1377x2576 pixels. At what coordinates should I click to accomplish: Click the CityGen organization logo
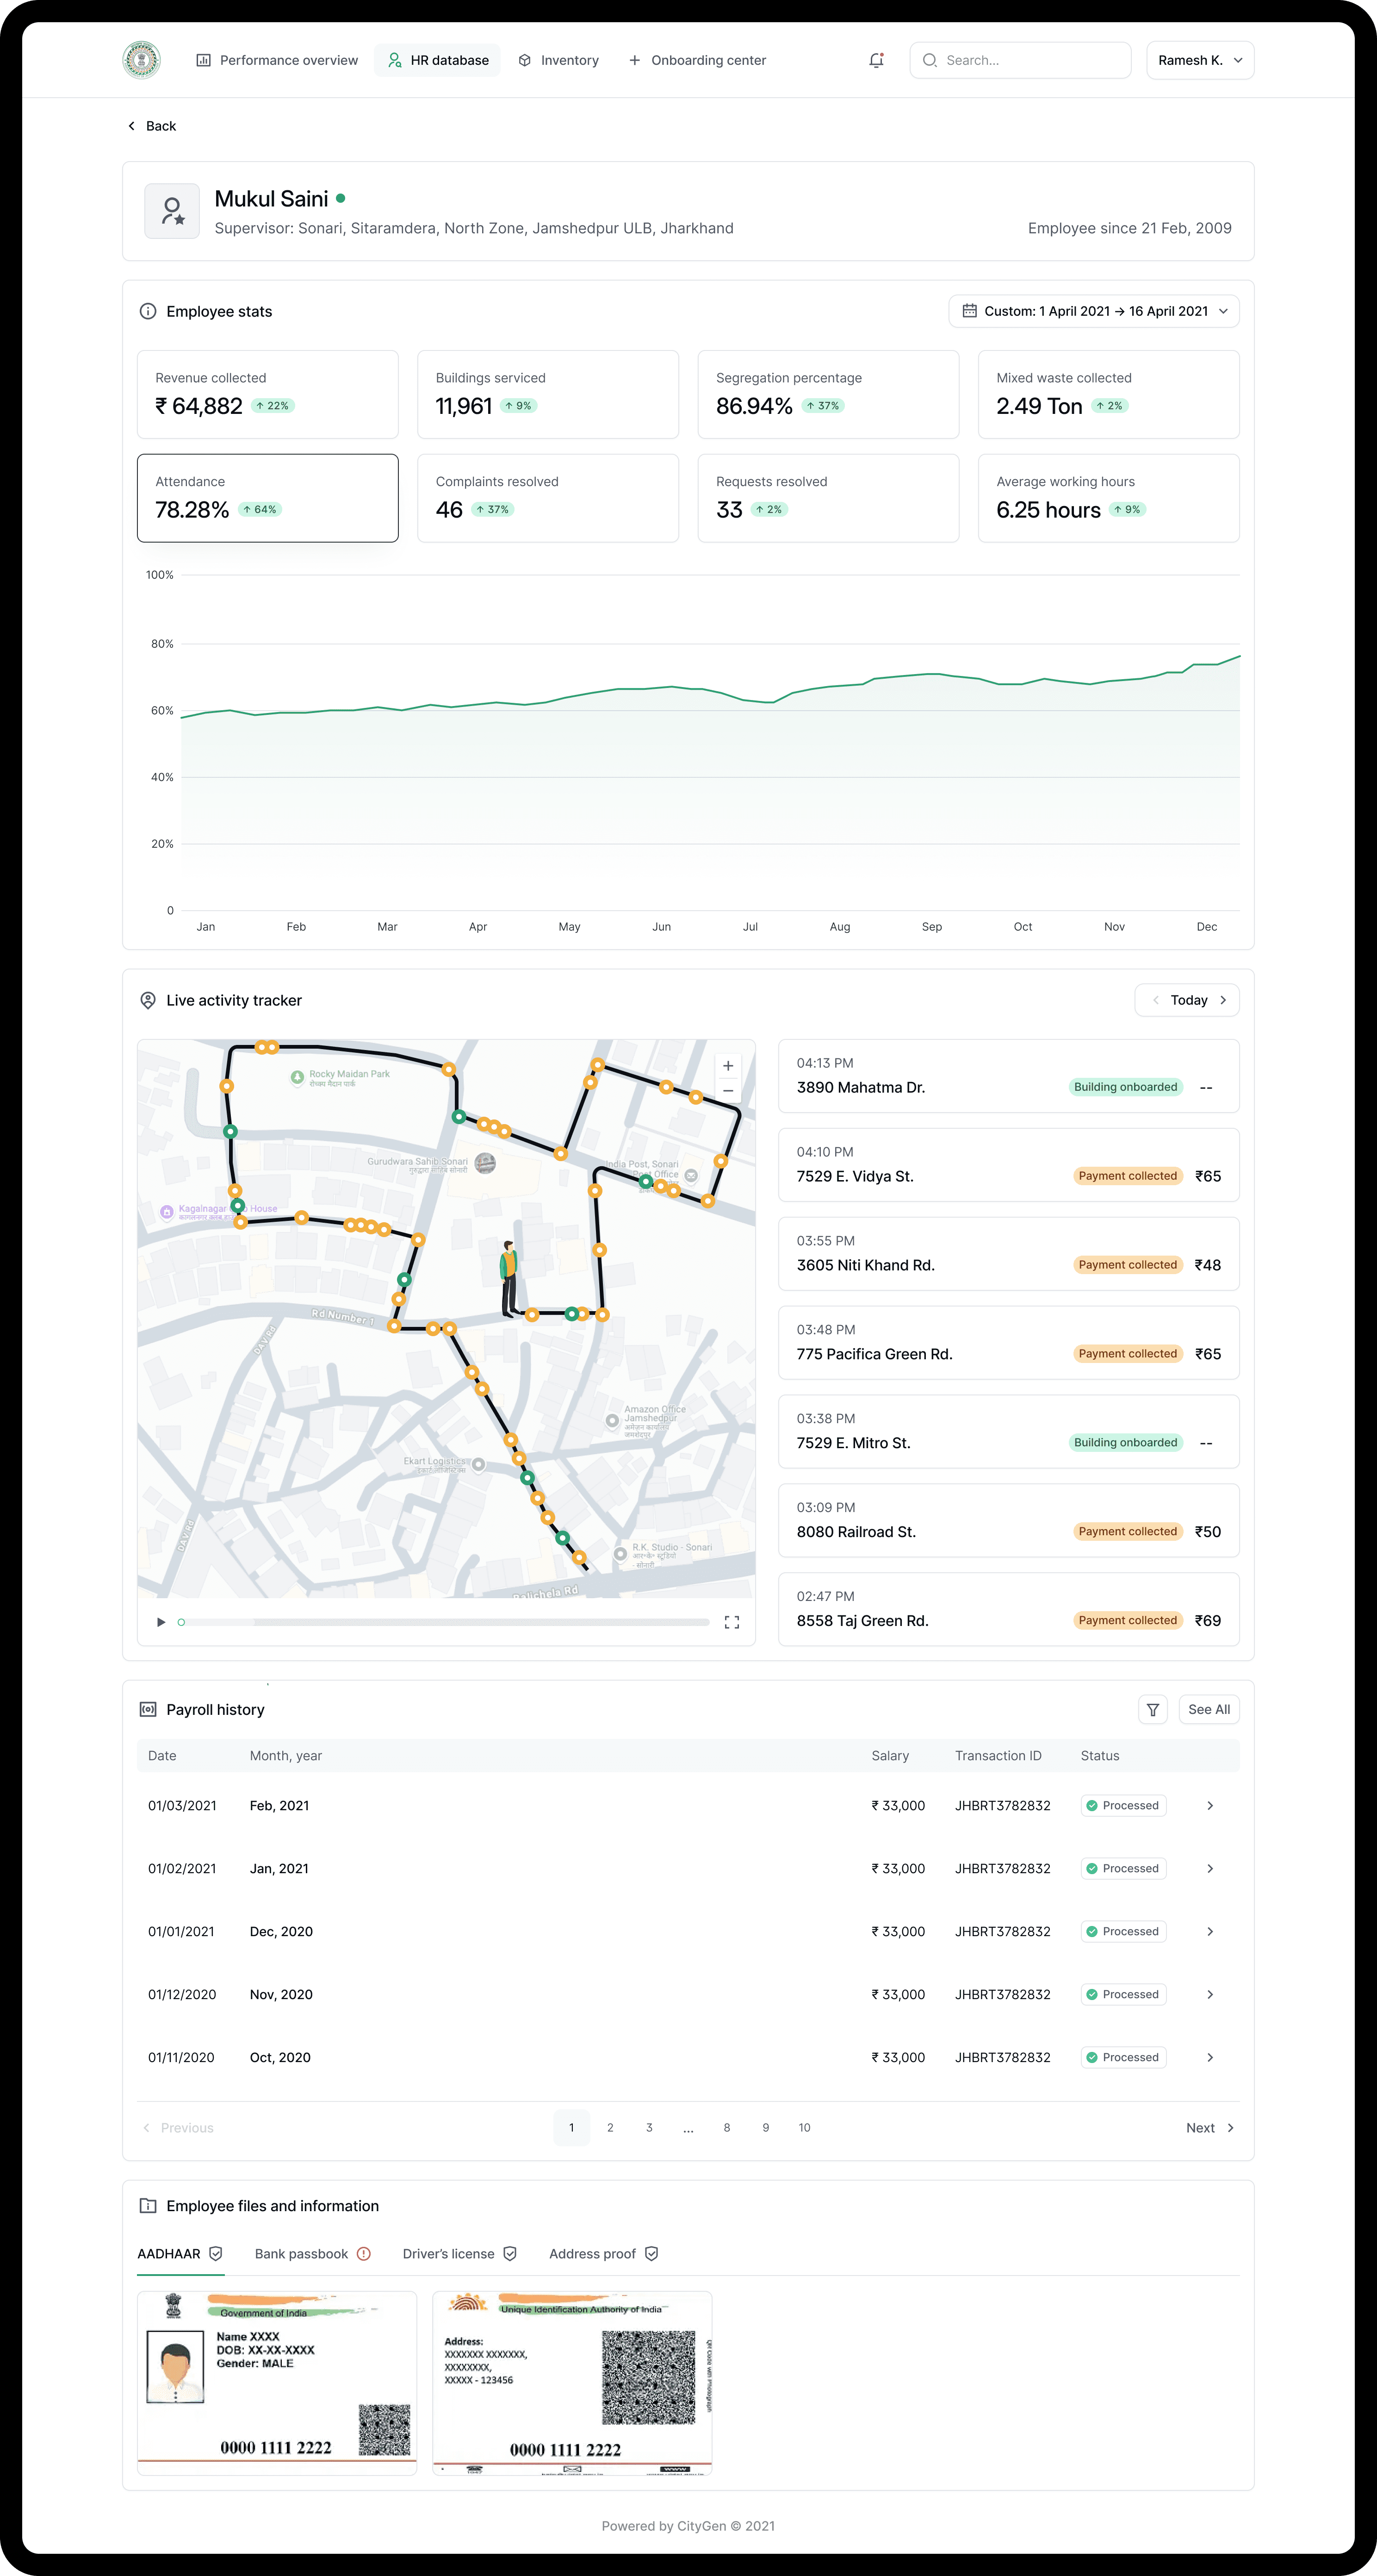tap(142, 60)
